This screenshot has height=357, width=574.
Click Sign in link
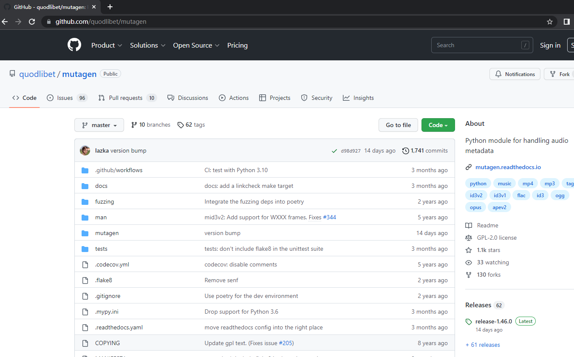pos(550,45)
